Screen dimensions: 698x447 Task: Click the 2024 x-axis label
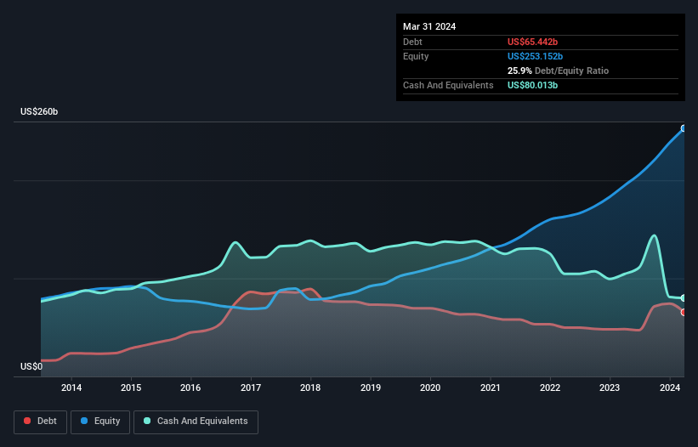(670, 388)
